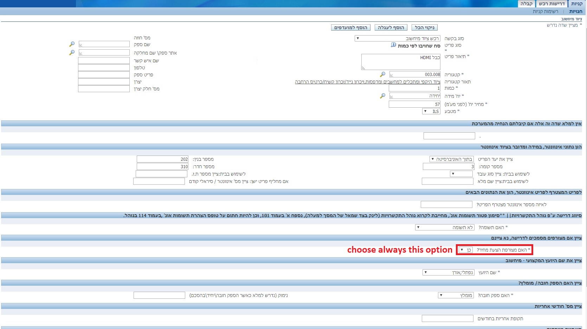The height and width of the screenshot is (329, 587).
Task: Click the תקופת אחריות בחודשים input field
Action: click(447, 318)
